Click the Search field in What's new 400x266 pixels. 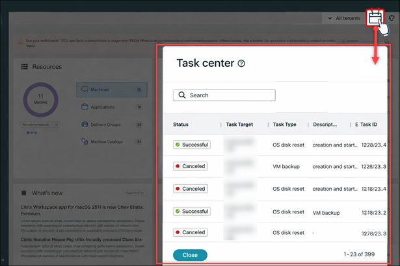point(135,193)
